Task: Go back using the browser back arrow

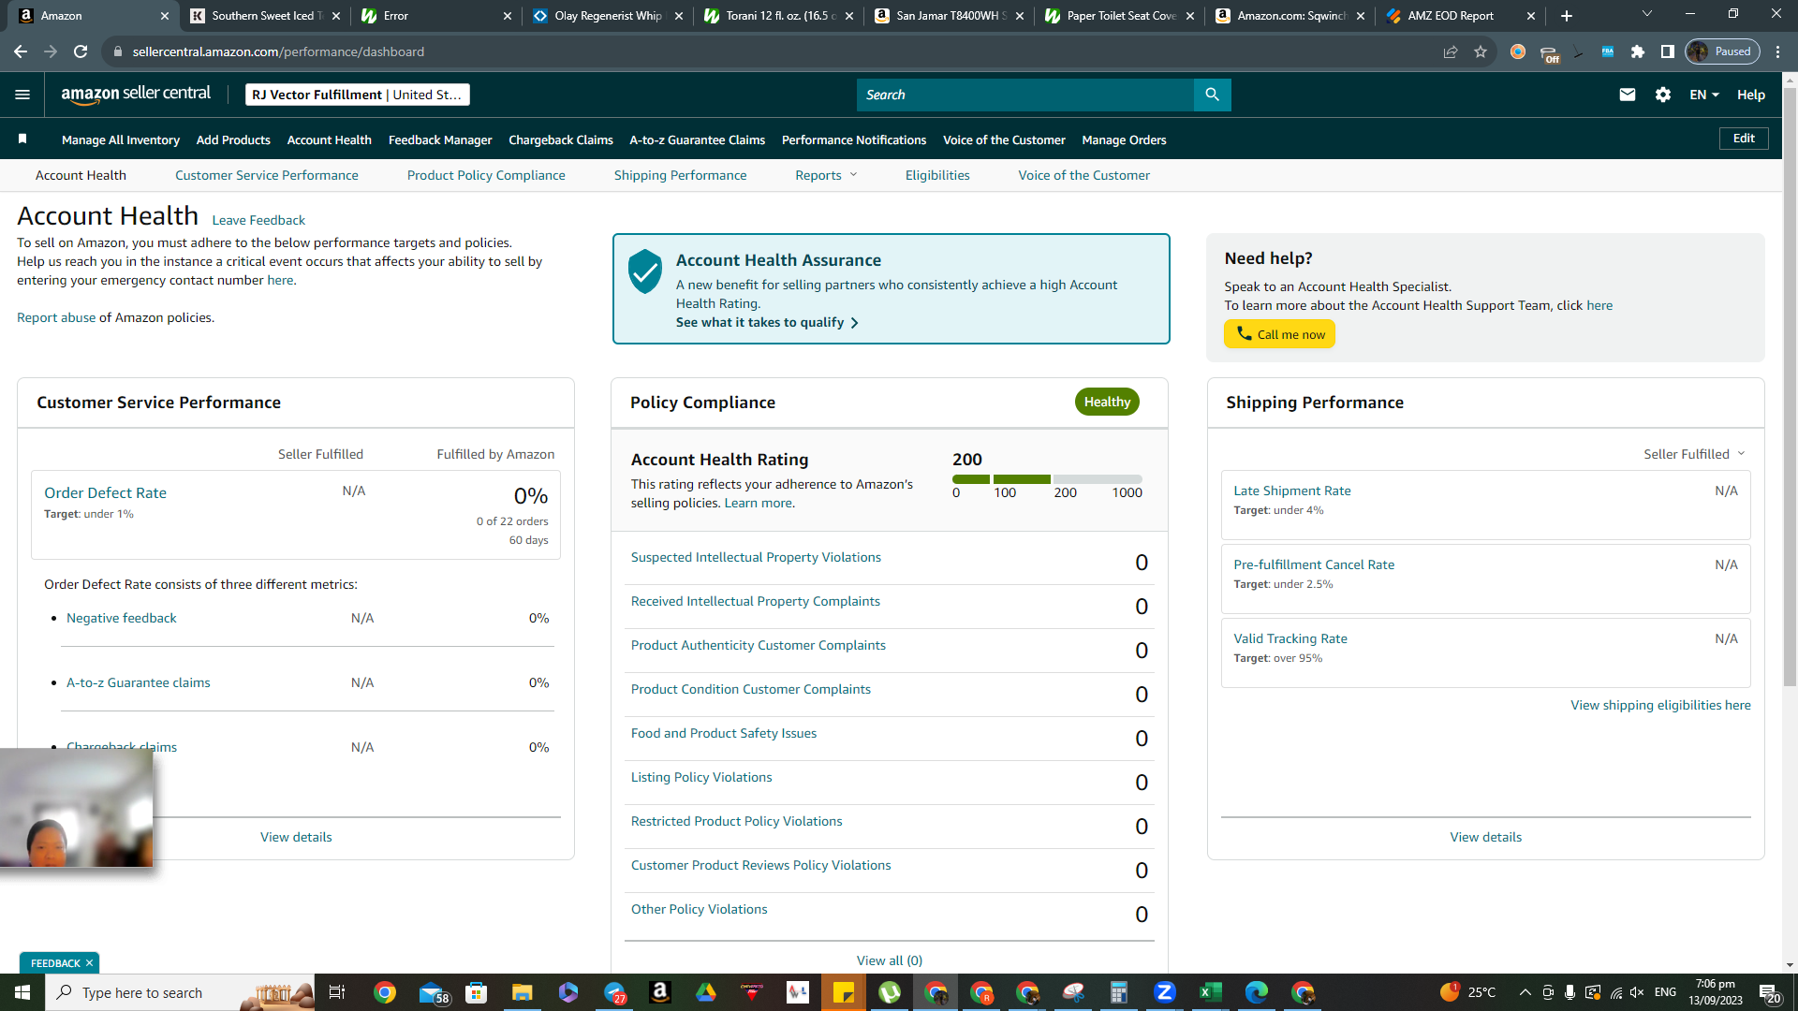Action: 21,51
